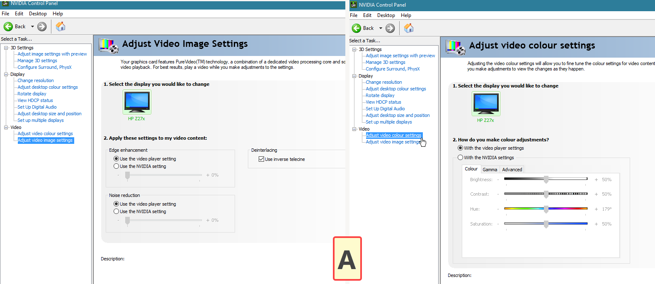Switch to the Advanced tab

click(512, 170)
